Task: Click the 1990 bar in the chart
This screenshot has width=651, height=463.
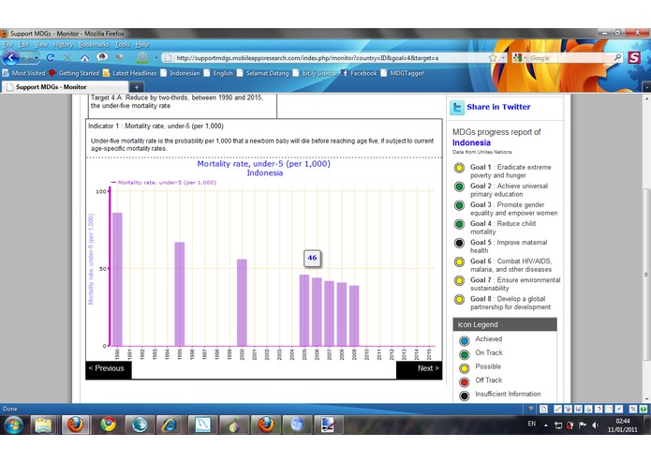Action: click(117, 279)
